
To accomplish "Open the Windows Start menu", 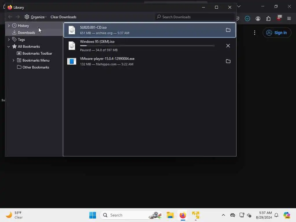I will click(92, 215).
